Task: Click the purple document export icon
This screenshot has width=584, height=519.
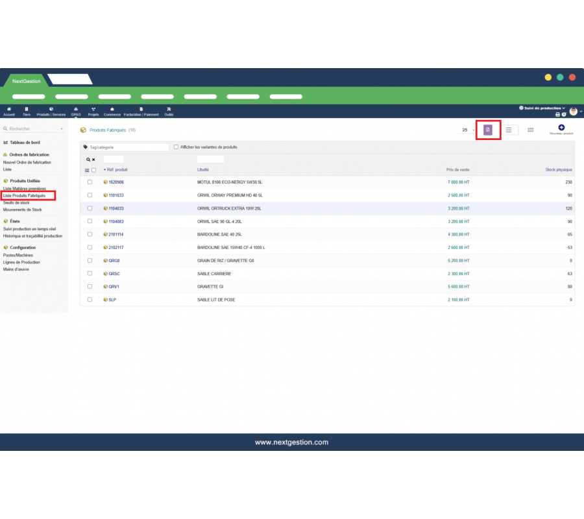Action: click(x=488, y=130)
